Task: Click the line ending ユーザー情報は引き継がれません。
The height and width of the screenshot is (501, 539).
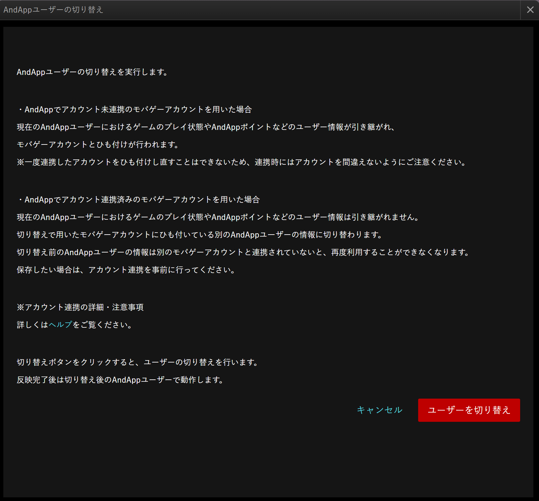Action: tap(219, 217)
